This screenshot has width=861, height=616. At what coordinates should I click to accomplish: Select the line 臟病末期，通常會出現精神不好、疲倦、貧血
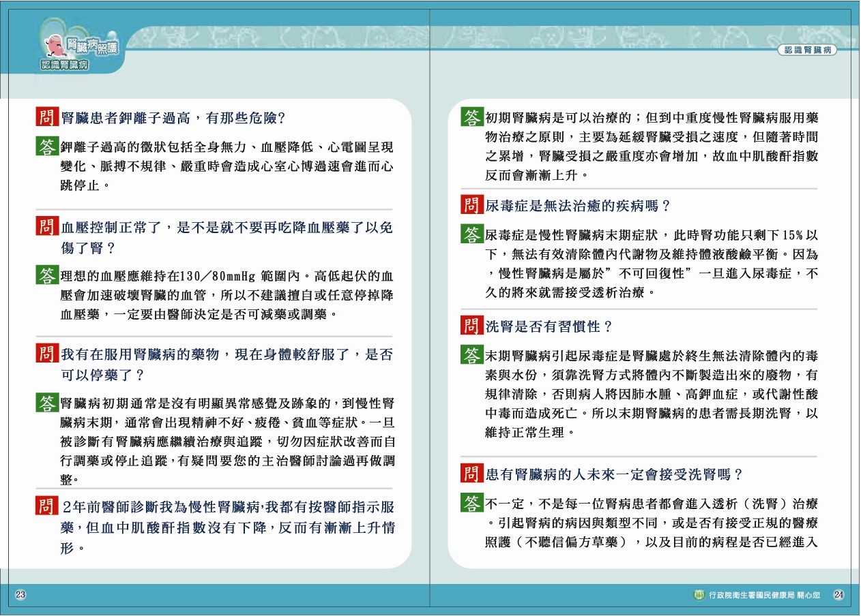(227, 422)
